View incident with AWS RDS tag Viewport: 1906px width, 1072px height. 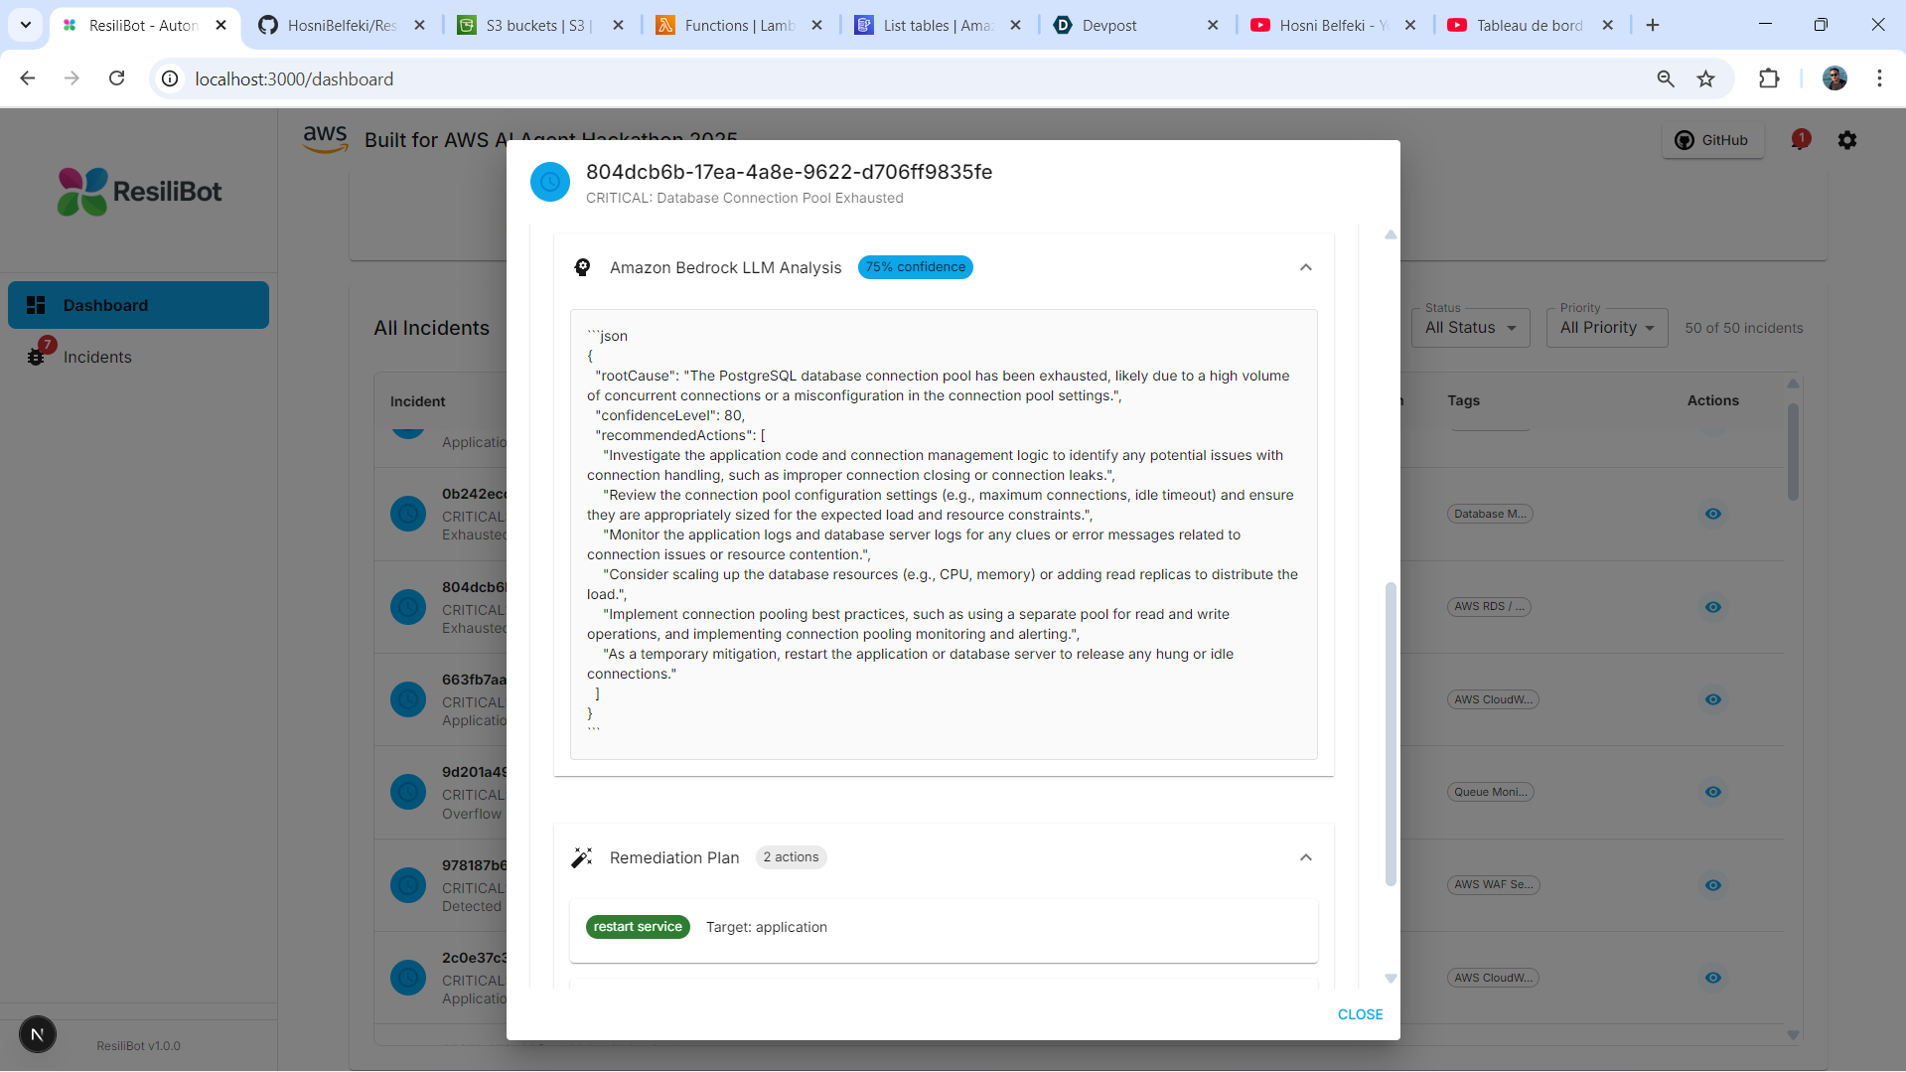point(1713,607)
